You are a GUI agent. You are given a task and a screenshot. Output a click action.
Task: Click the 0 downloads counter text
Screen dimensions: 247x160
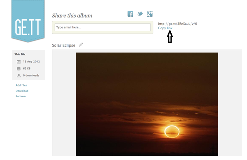tap(31, 75)
